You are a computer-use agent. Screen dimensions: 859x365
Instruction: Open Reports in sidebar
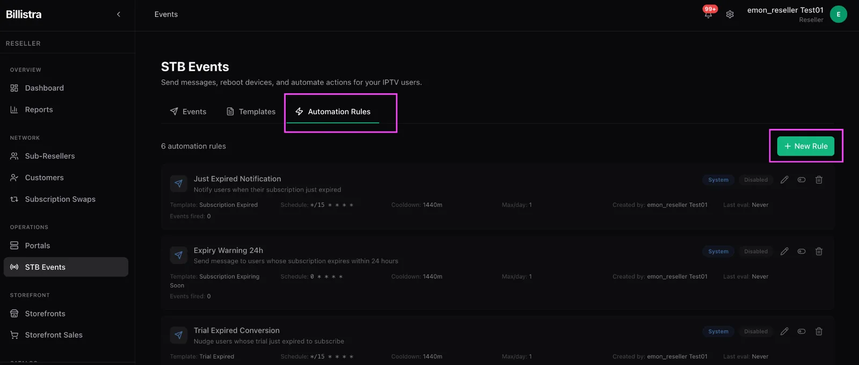point(66,109)
